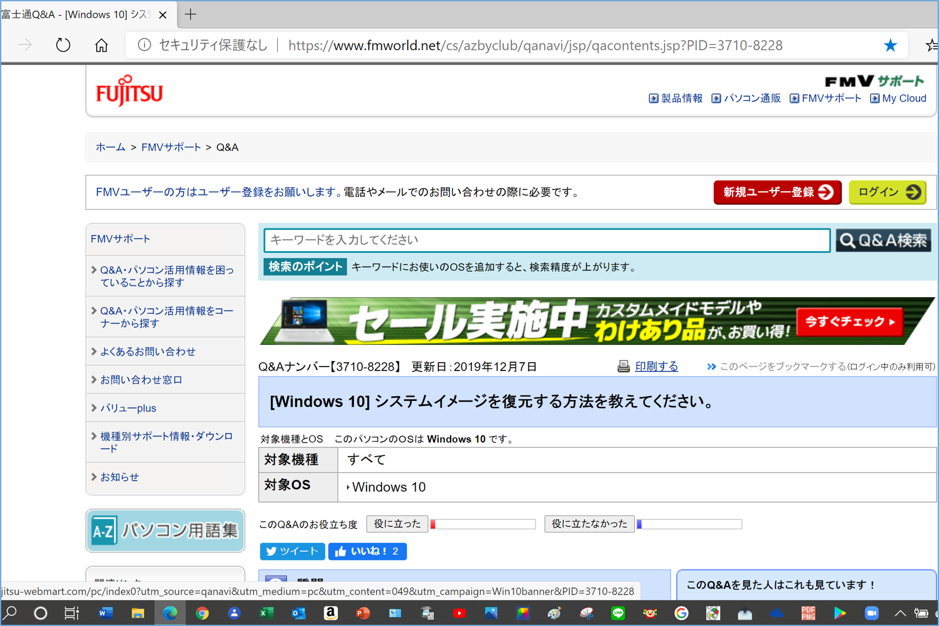
Task: Open パソコン通販 header link
Action: (x=746, y=98)
